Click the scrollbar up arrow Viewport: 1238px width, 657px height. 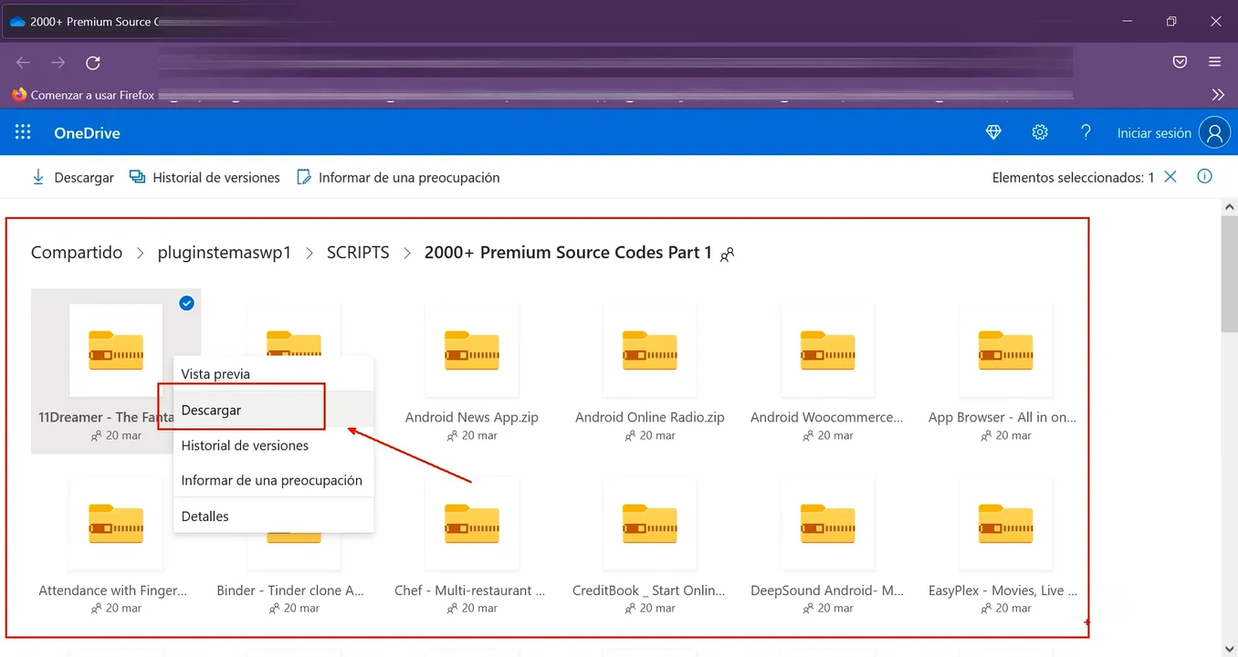tap(1229, 207)
